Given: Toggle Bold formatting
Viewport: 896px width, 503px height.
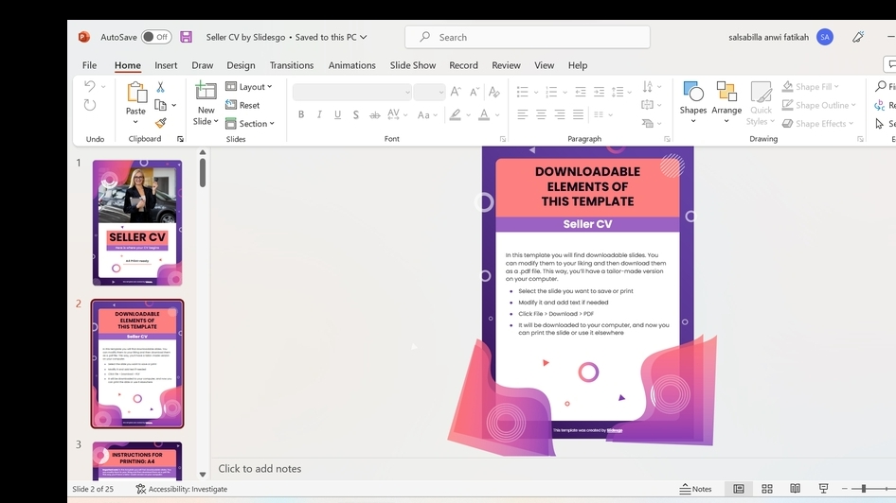Looking at the screenshot, I should point(301,114).
